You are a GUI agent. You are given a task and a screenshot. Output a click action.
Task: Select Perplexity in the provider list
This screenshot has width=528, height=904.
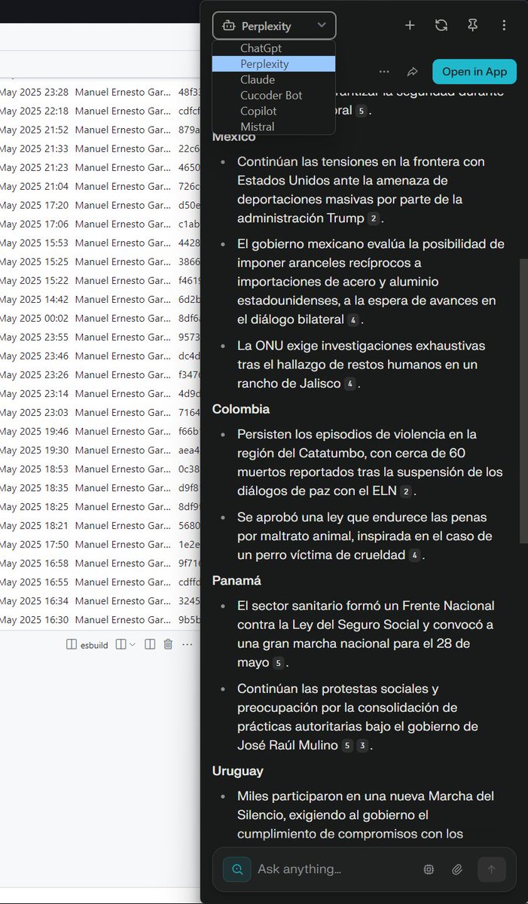point(273,64)
